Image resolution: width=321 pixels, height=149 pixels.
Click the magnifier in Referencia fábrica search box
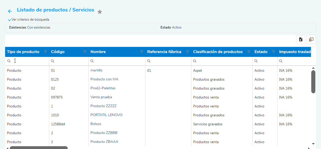click(x=149, y=61)
